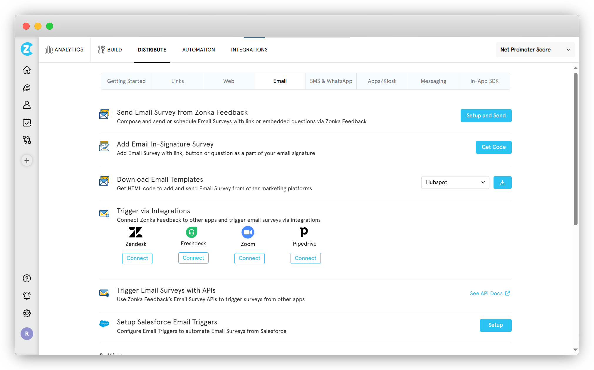Open the user avatar R

coord(27,334)
